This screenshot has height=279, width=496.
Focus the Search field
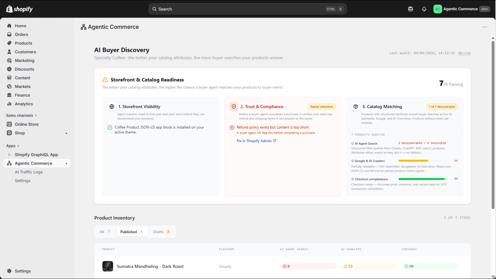pos(247,9)
